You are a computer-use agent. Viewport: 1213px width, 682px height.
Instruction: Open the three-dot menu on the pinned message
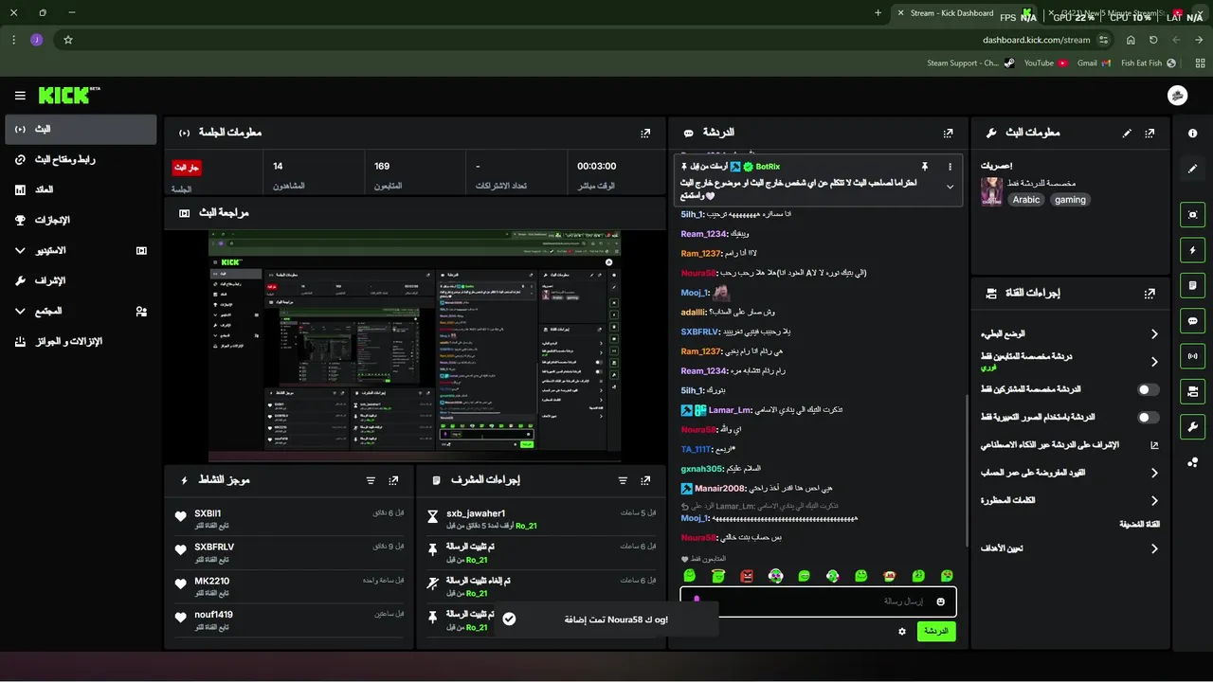click(950, 167)
